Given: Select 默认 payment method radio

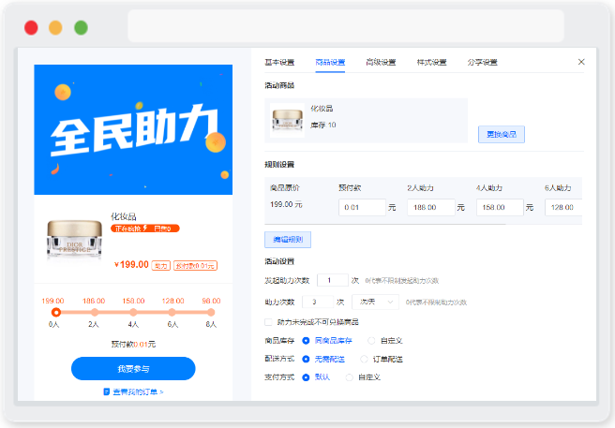Looking at the screenshot, I should (x=306, y=377).
